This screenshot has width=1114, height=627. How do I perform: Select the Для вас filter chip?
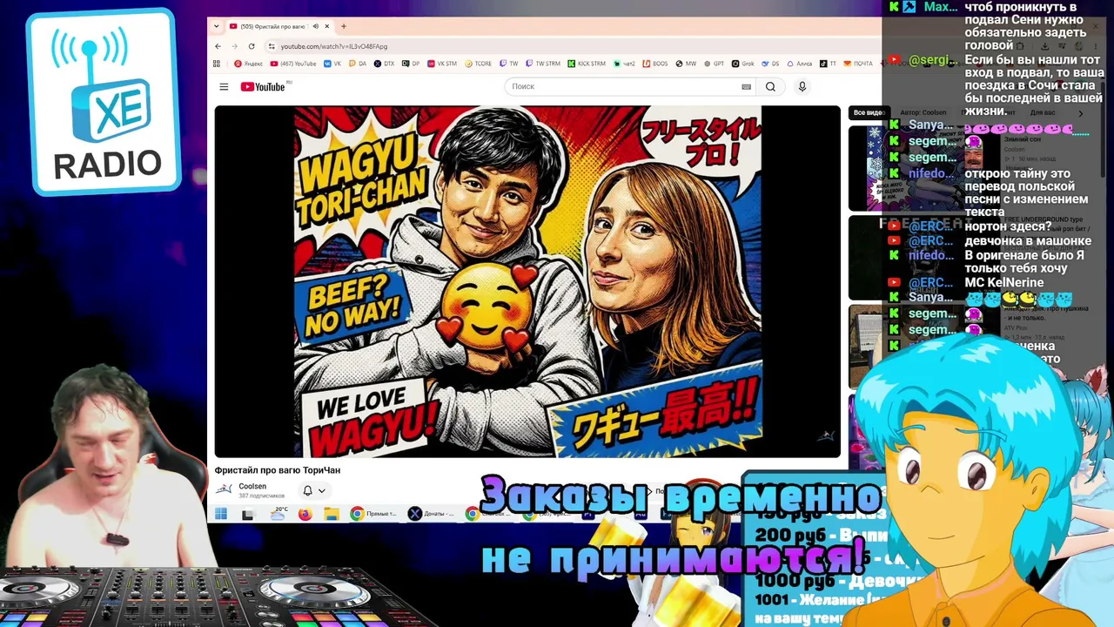[x=1043, y=112]
